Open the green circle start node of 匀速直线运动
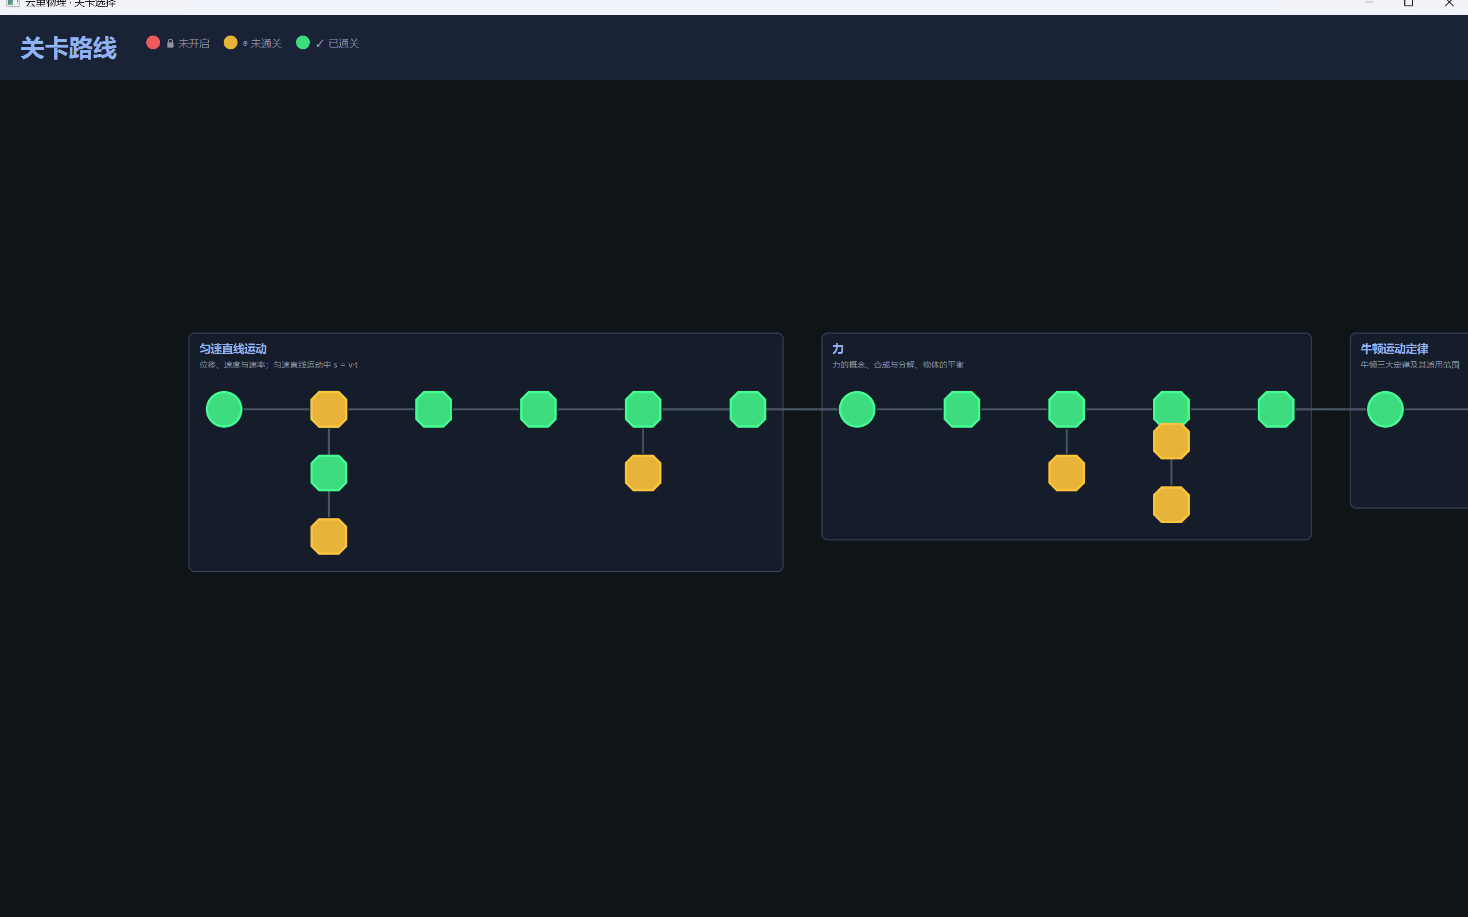Viewport: 1468px width, 917px height. tap(224, 409)
